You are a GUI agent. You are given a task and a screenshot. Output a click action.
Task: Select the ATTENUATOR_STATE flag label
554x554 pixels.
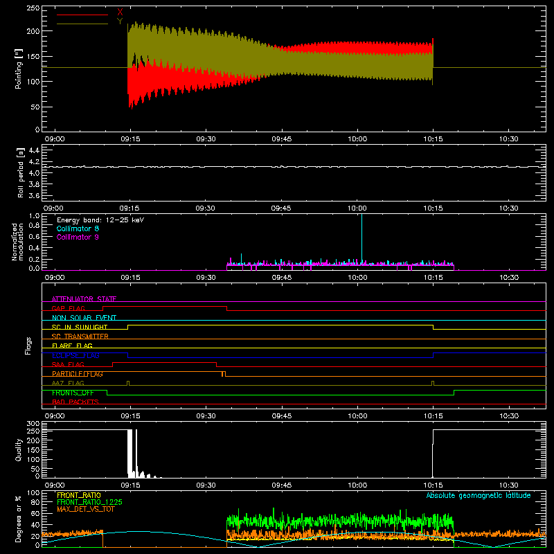pyautogui.click(x=84, y=299)
